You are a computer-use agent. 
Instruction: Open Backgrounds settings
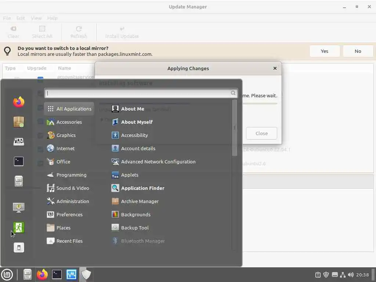pos(131,214)
